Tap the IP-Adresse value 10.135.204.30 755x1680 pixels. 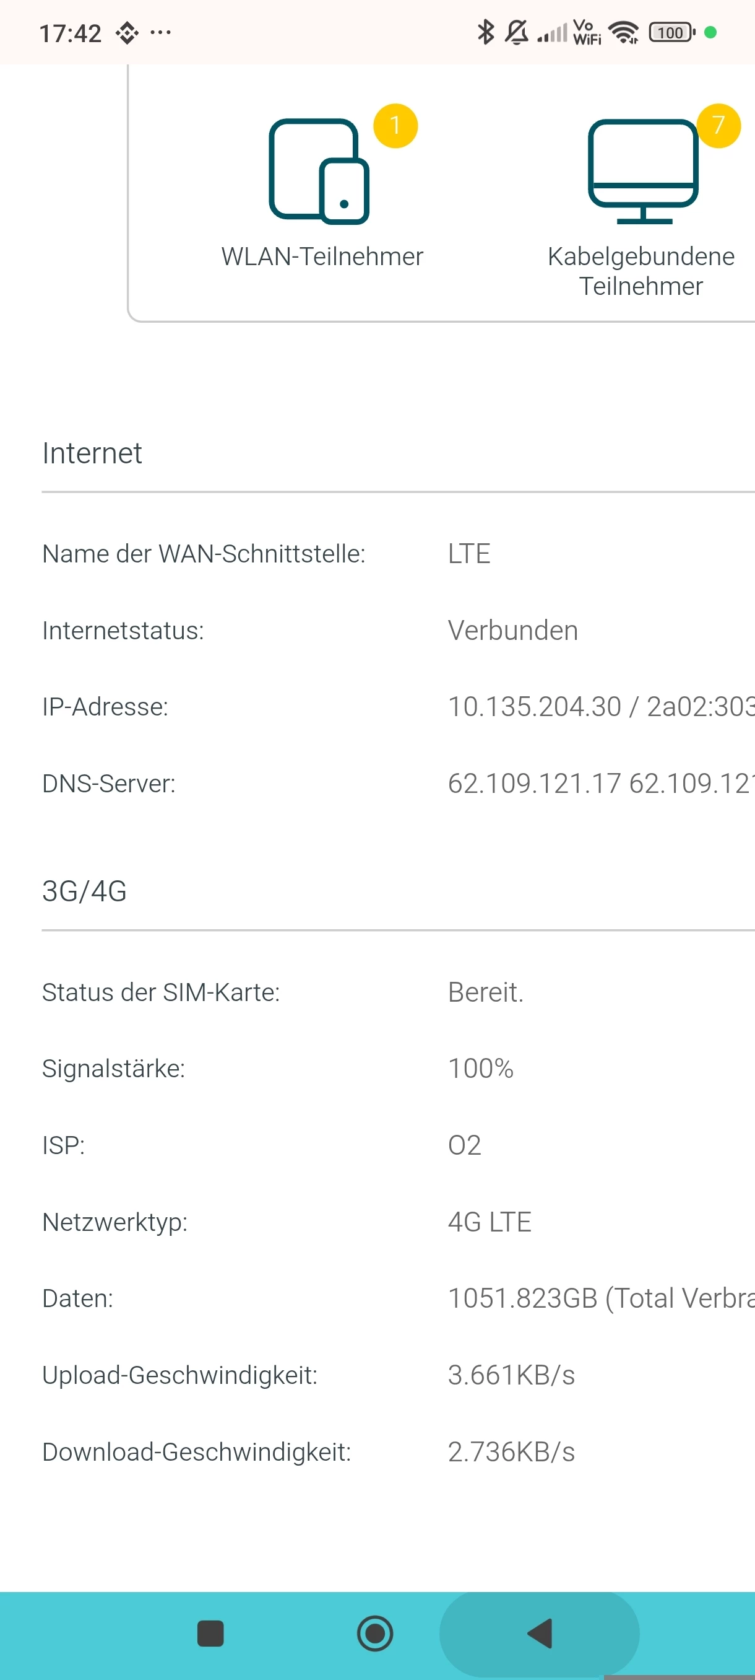pos(534,707)
